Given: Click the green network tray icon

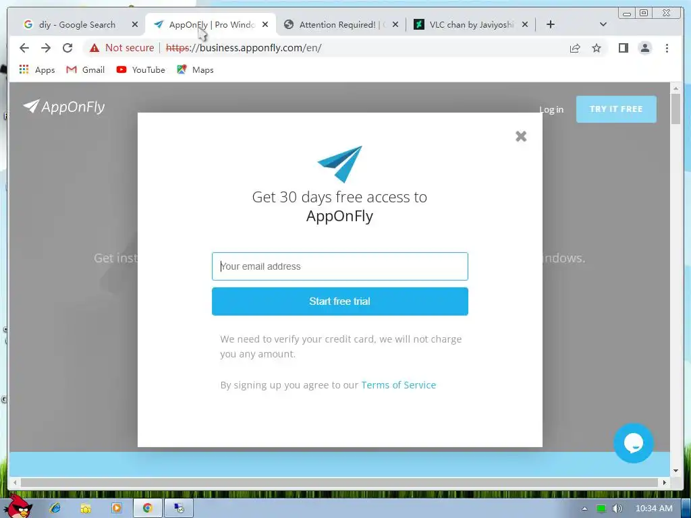Looking at the screenshot, I should coord(601,509).
